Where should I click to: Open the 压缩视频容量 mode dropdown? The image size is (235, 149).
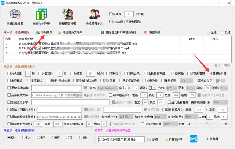point(170,124)
